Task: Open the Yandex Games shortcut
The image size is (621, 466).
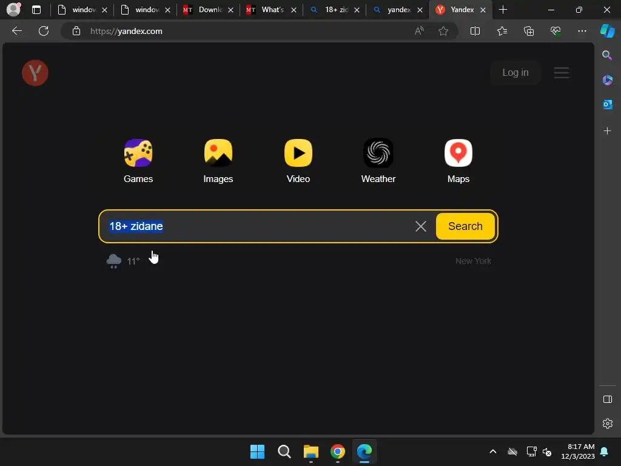Action: coord(138,161)
